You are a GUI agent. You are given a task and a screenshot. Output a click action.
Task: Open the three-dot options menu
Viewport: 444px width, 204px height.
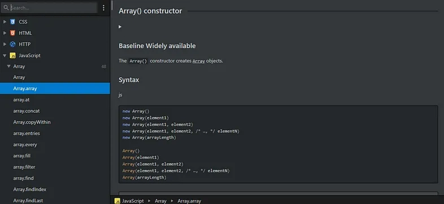point(103,8)
